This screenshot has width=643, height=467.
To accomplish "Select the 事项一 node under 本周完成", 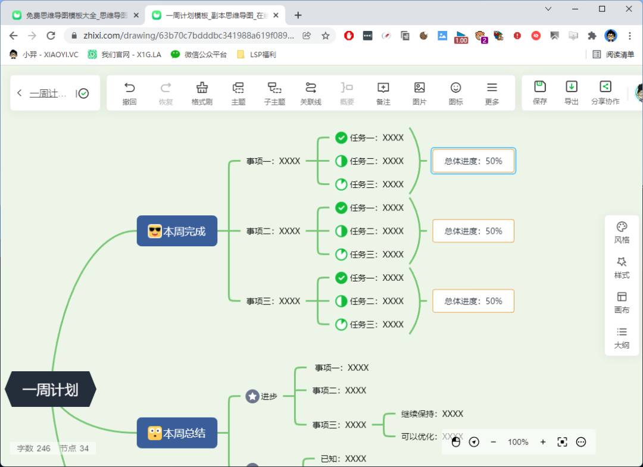I will (x=273, y=161).
